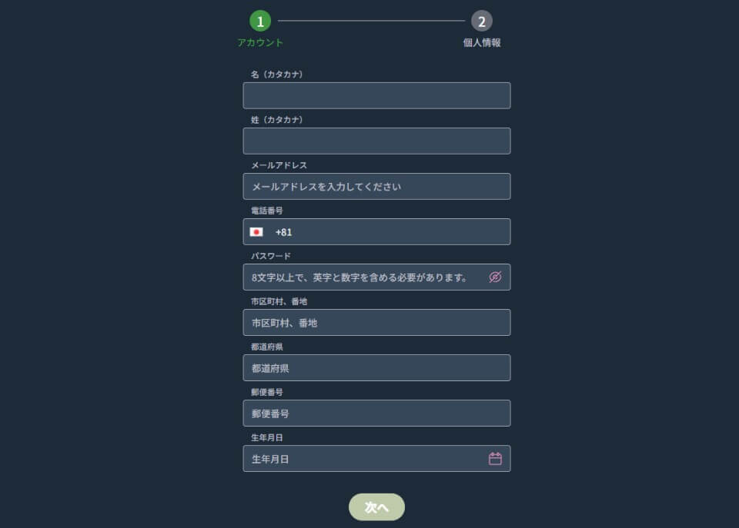
Task: Go to the 個人情報 step label
Action: (482, 43)
